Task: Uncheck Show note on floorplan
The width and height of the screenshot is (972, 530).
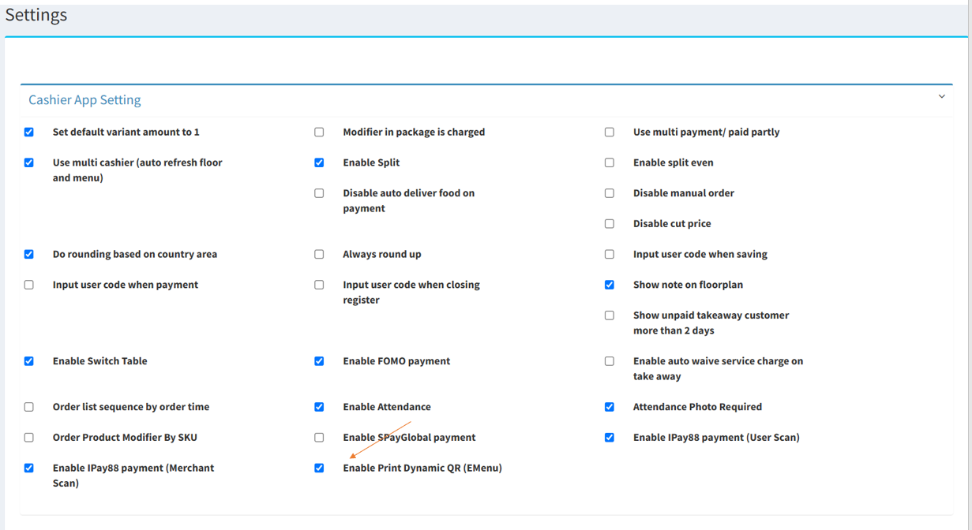Action: (610, 285)
